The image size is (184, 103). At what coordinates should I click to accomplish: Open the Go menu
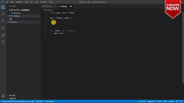coord(32,2)
